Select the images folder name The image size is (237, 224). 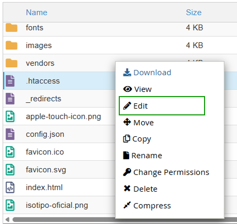pos(39,45)
